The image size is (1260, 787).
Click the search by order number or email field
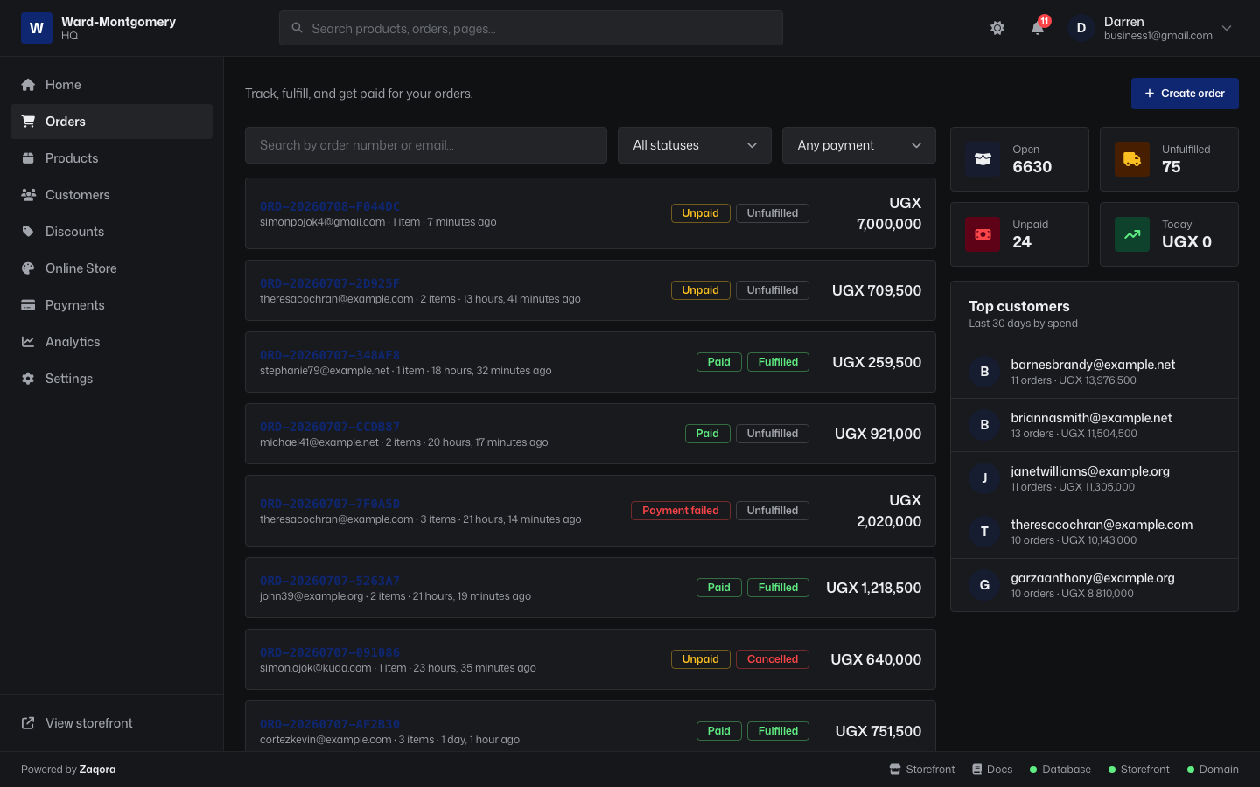coord(426,145)
